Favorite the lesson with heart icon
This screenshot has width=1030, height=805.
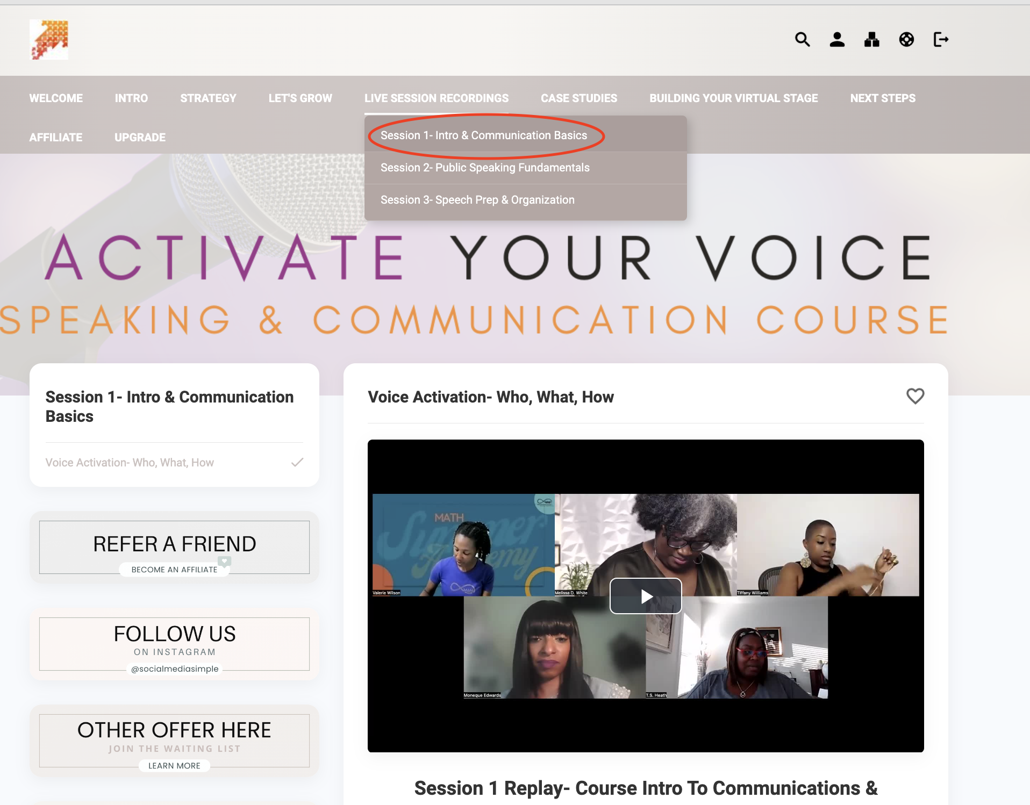coord(915,396)
